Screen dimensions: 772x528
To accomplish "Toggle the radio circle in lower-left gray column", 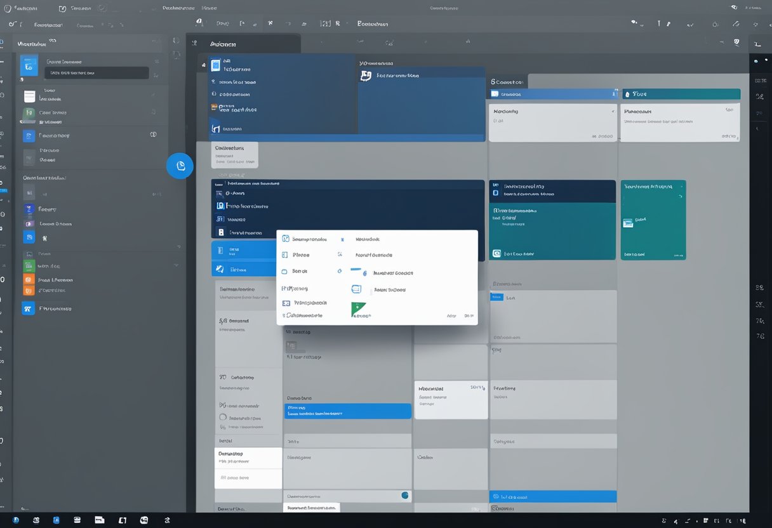I will (223, 418).
